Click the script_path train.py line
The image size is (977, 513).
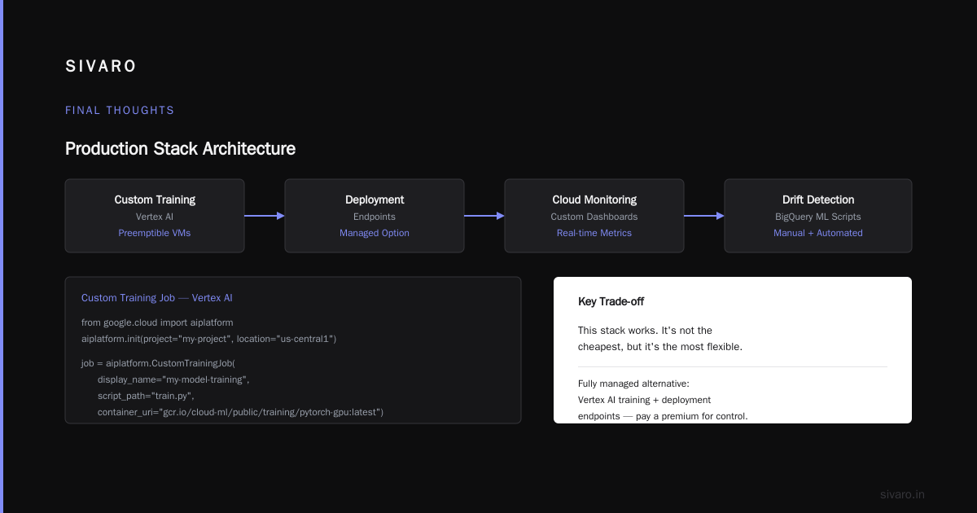click(x=146, y=396)
